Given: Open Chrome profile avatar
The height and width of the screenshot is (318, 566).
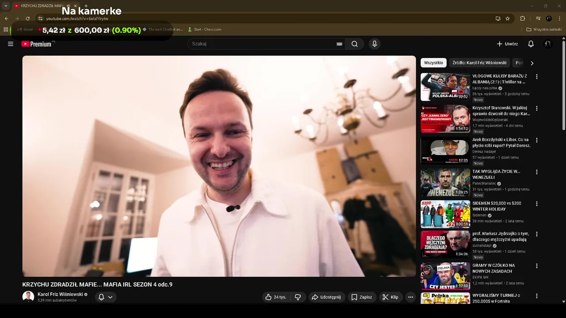Looking at the screenshot, I should (x=549, y=19).
